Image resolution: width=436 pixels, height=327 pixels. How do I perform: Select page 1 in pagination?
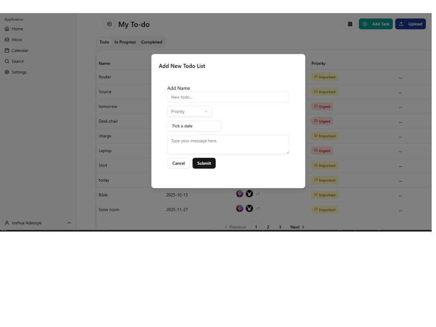point(256,227)
